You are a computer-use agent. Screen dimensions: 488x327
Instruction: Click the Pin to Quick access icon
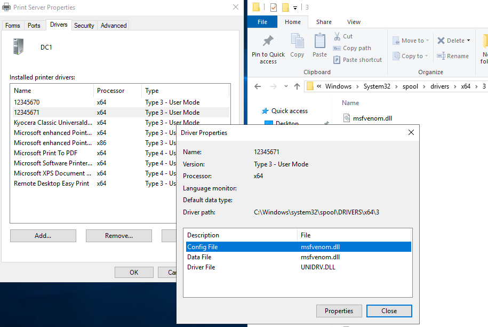pos(268,42)
